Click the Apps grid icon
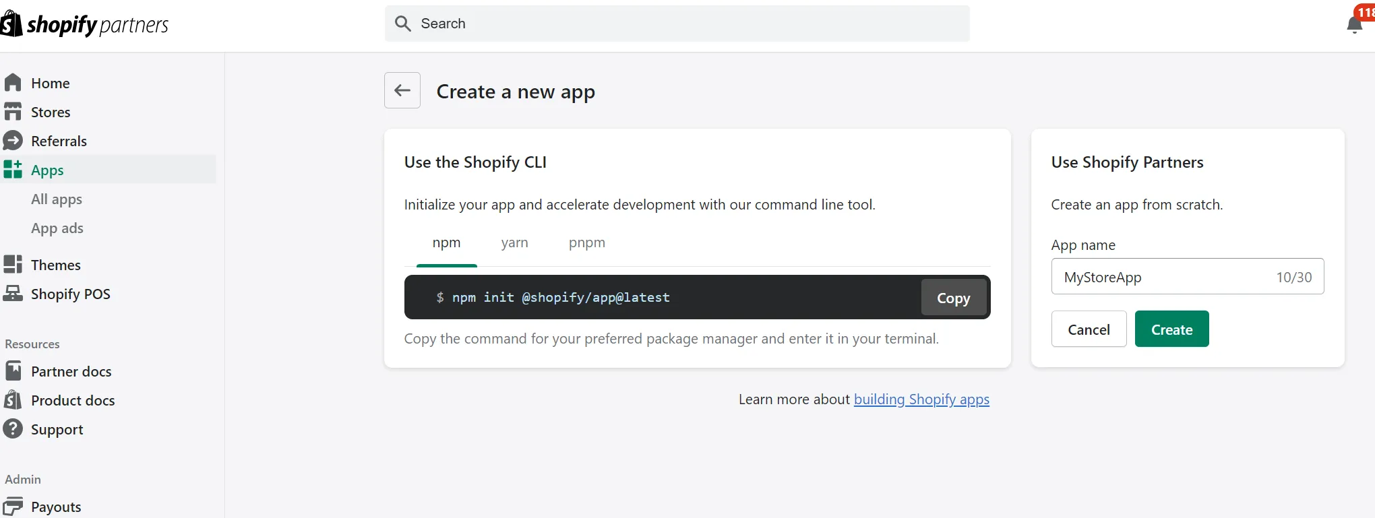 click(13, 170)
